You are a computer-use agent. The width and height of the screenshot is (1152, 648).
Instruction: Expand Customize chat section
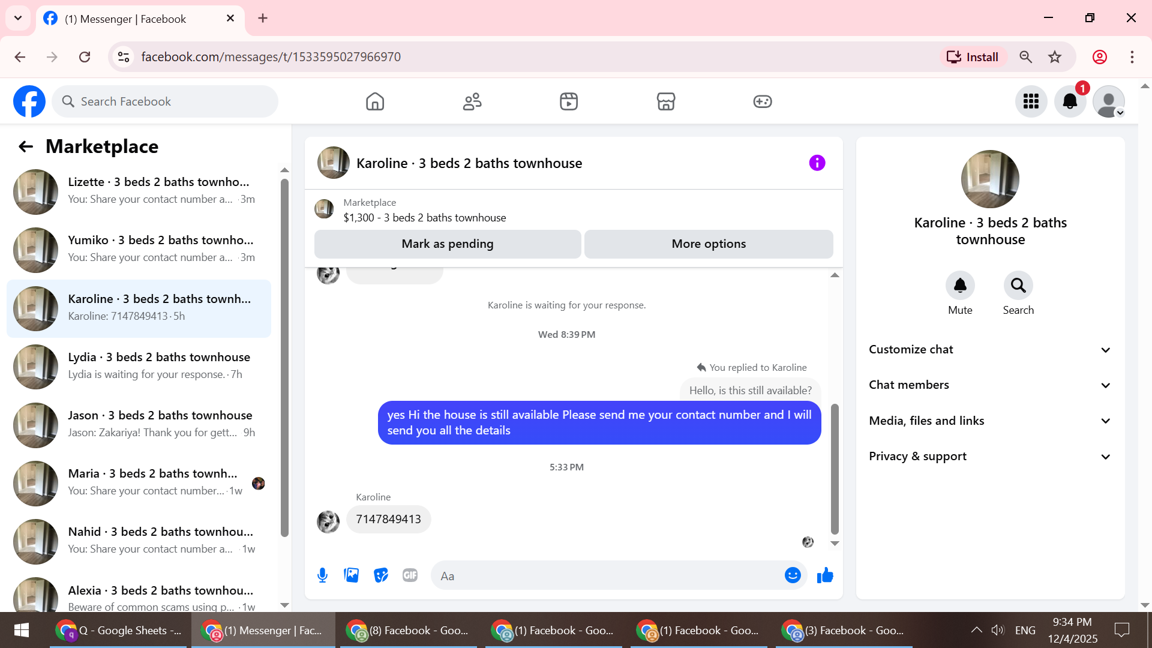(x=990, y=350)
